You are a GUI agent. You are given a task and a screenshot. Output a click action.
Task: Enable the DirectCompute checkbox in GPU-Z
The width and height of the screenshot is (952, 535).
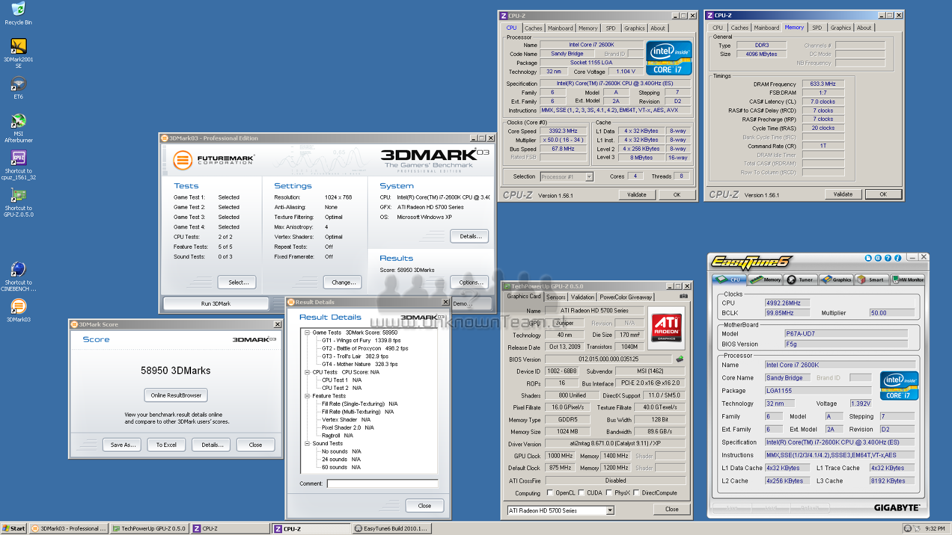coord(636,493)
